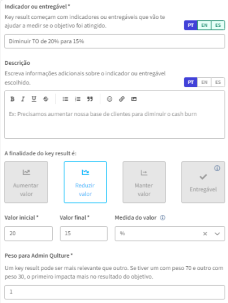
Task: Select the Entregável option
Action: [x=203, y=182]
